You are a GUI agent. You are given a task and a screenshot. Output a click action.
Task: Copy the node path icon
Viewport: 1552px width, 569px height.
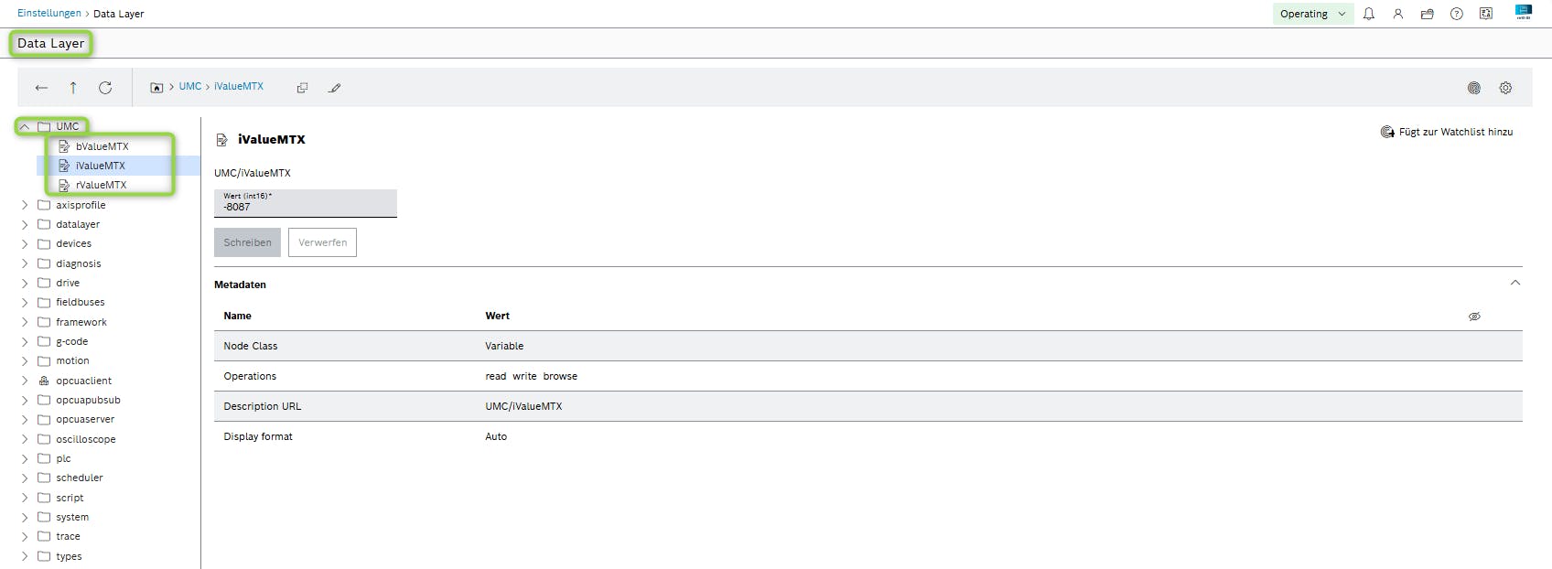pos(302,88)
